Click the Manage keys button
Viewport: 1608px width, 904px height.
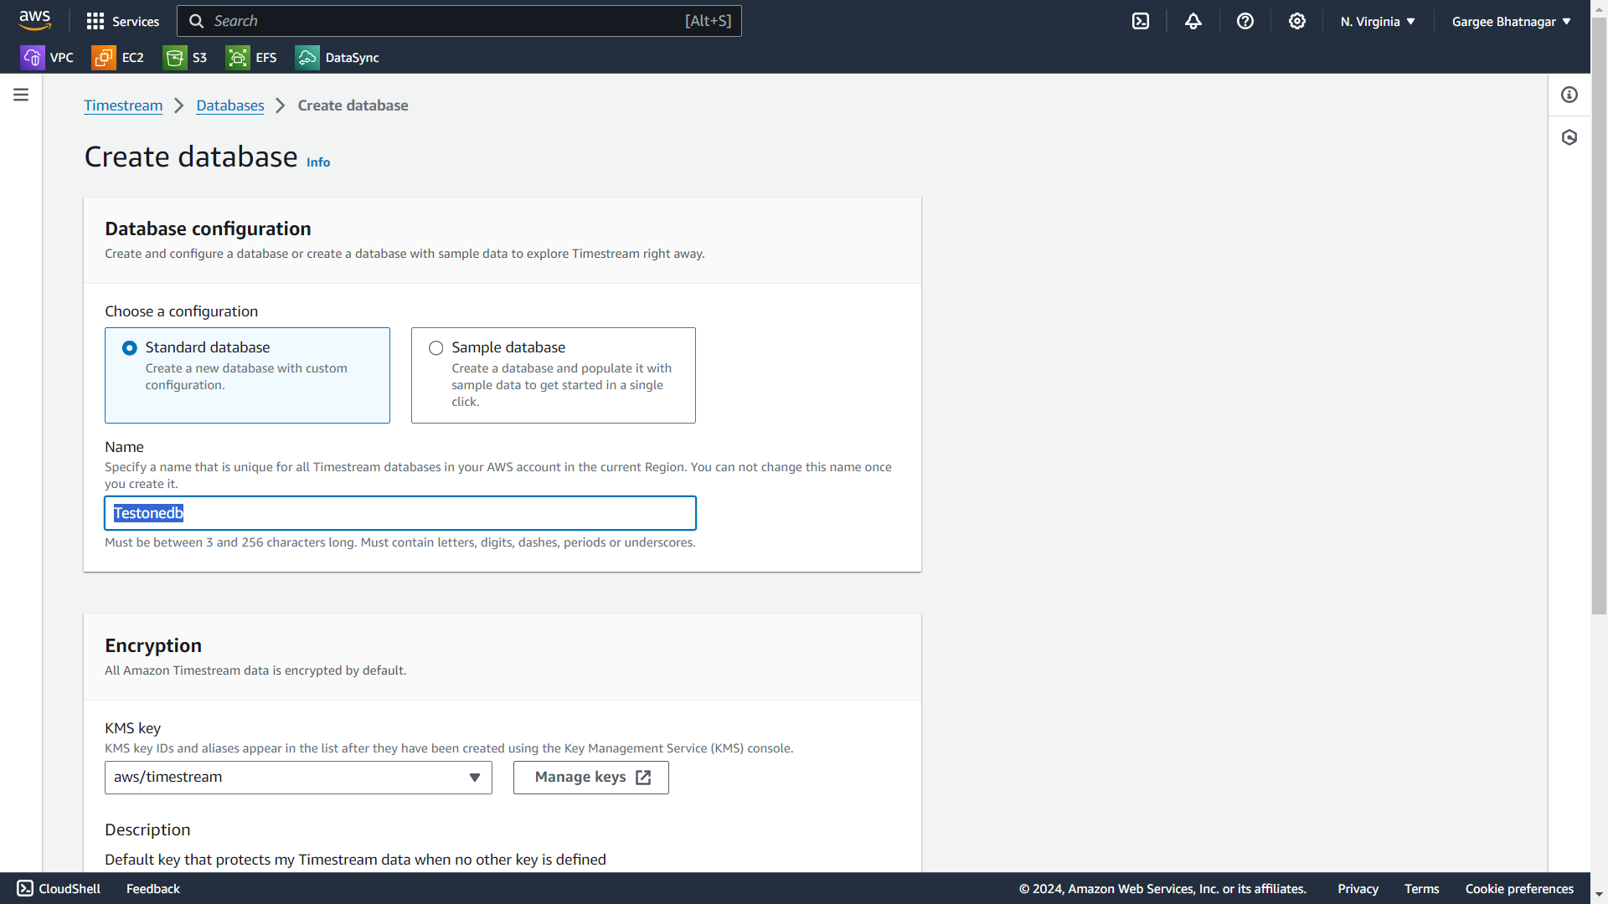tap(591, 778)
